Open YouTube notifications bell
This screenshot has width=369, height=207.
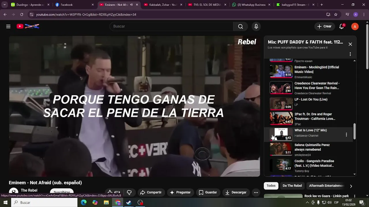click(x=342, y=26)
